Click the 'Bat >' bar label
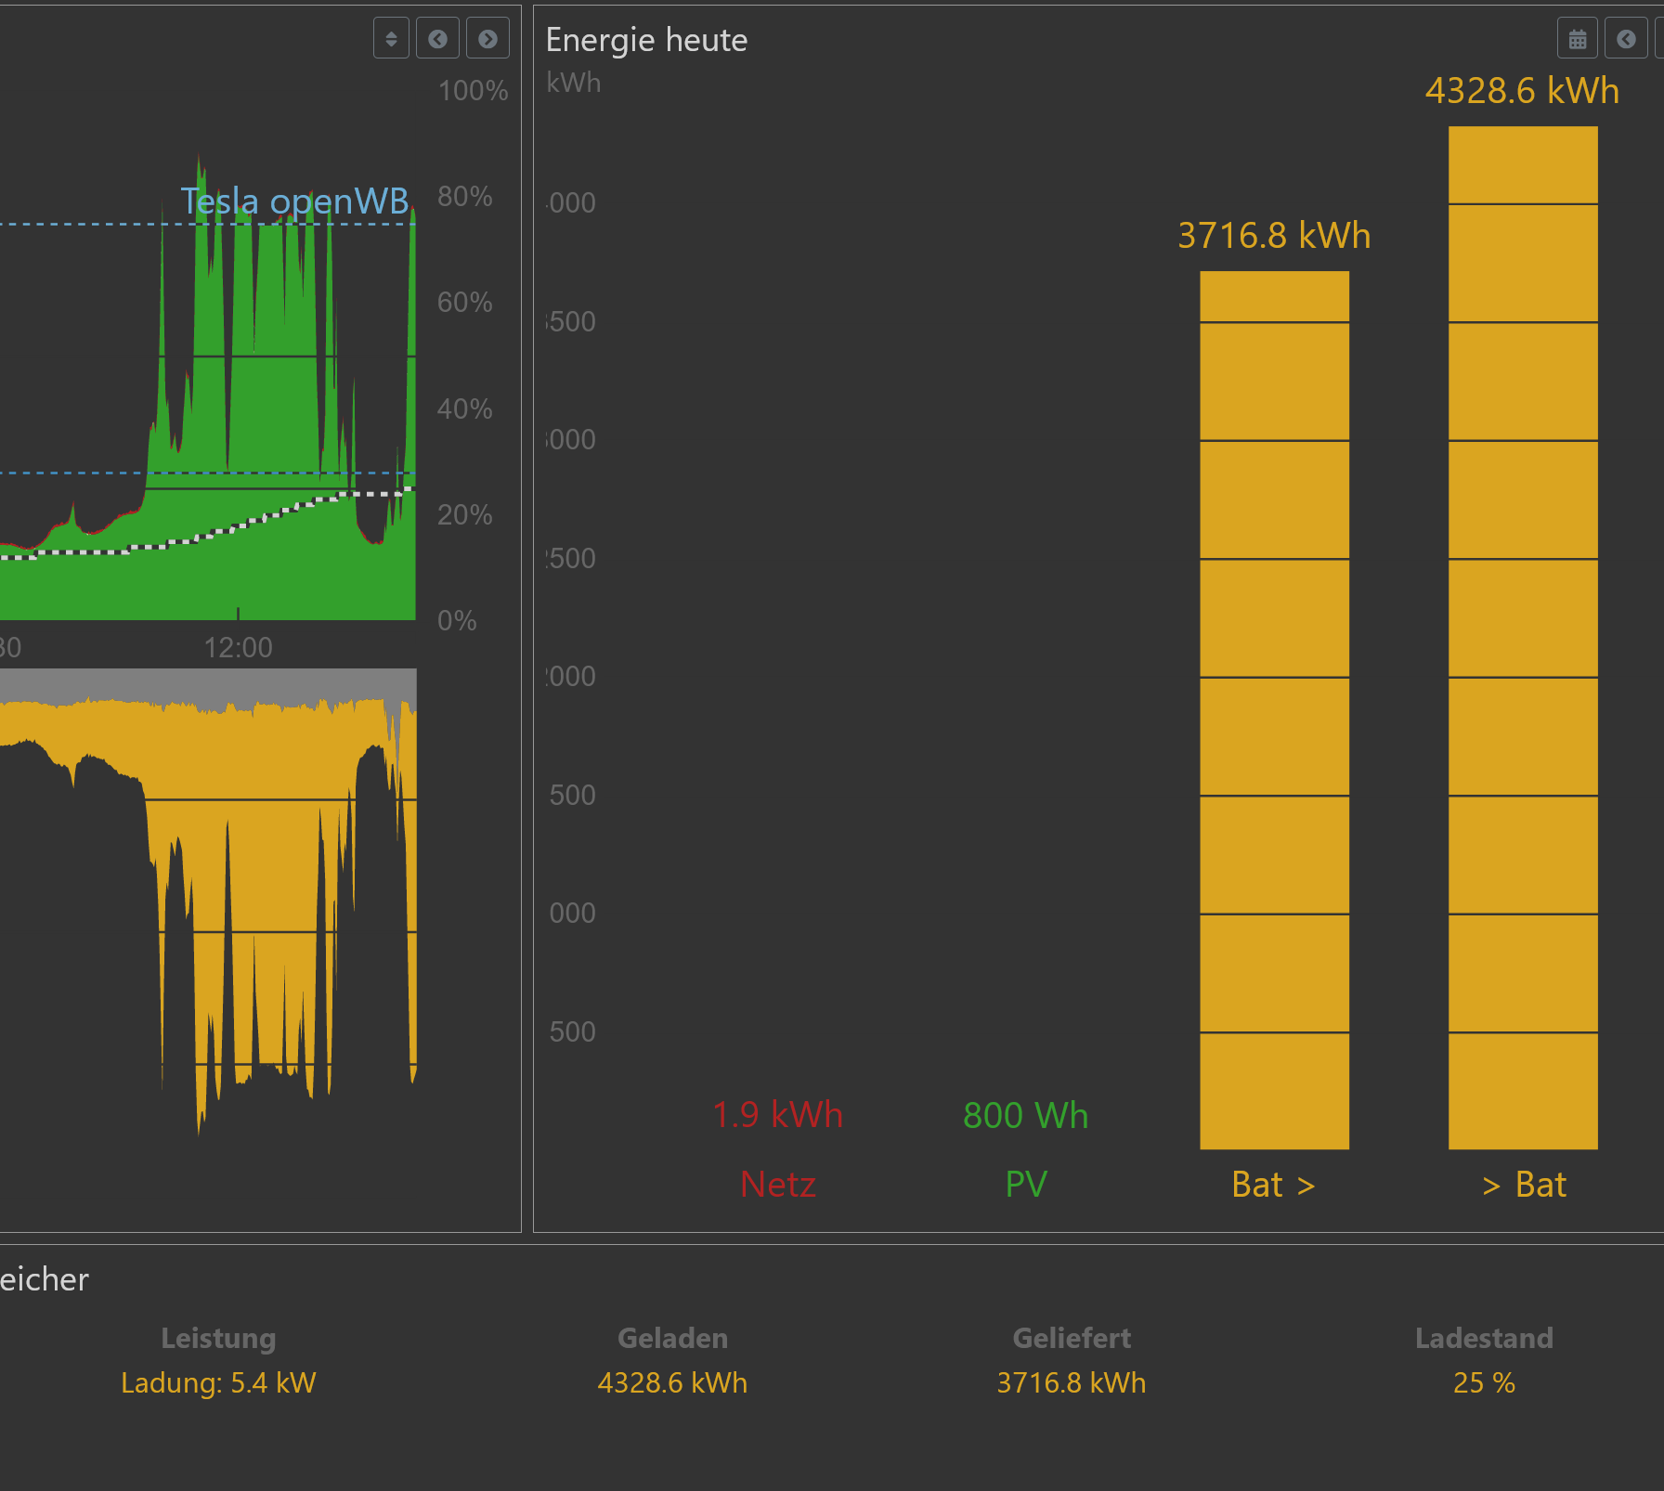 (x=1273, y=1185)
